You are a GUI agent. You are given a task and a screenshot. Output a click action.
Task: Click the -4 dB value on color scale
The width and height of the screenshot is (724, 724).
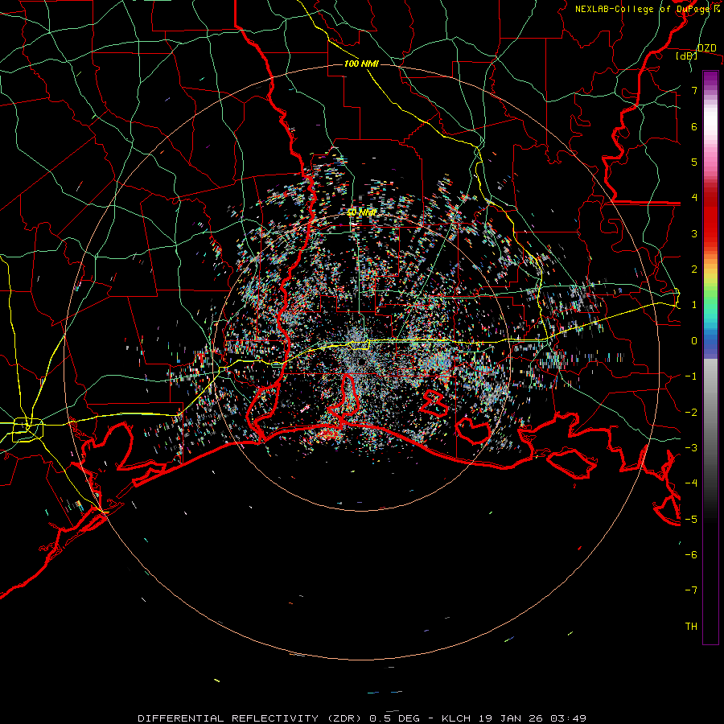point(691,483)
